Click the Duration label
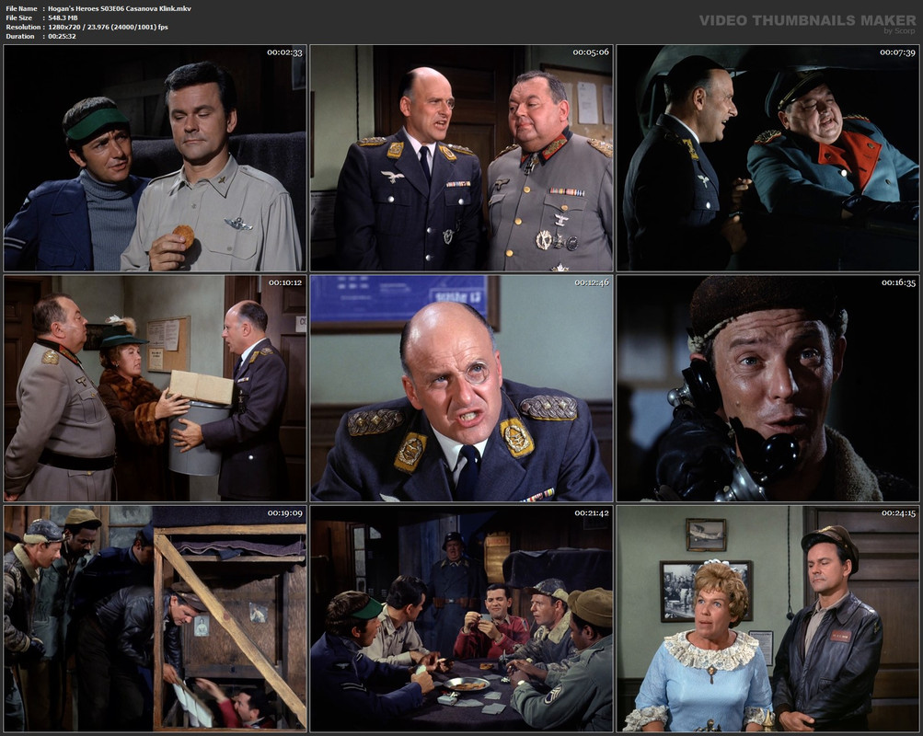The image size is (923, 736). [x=20, y=37]
